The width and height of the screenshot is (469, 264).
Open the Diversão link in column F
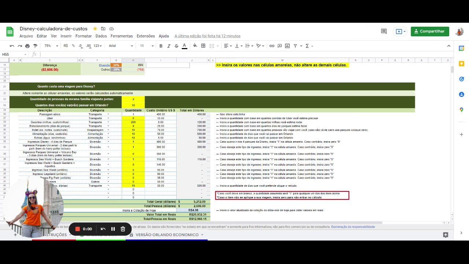click(104, 65)
